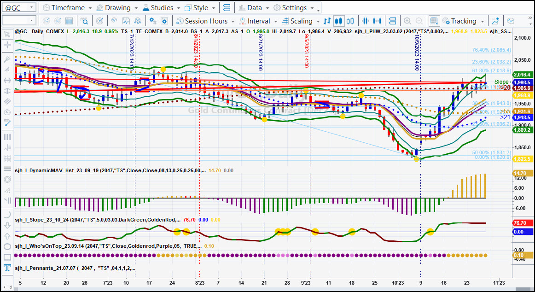Select the down arrow drawing tool
The width and height of the screenshot is (535, 292).
tap(7, 226)
